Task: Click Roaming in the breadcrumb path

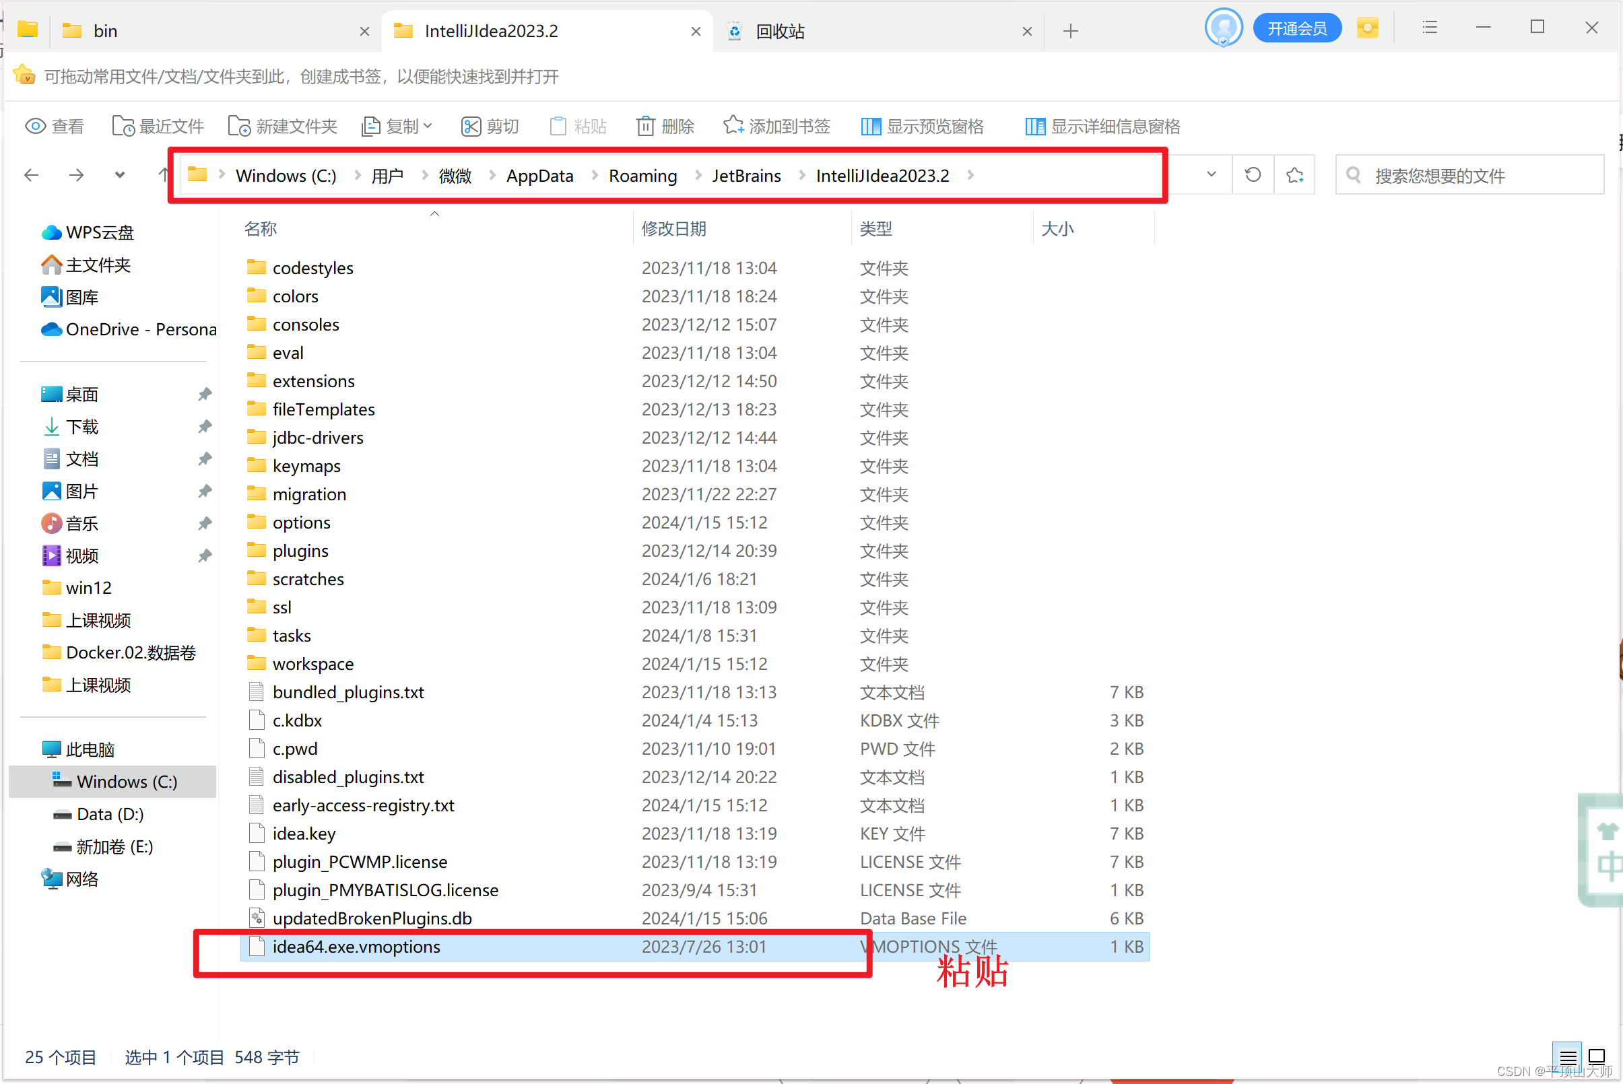Action: coord(642,176)
